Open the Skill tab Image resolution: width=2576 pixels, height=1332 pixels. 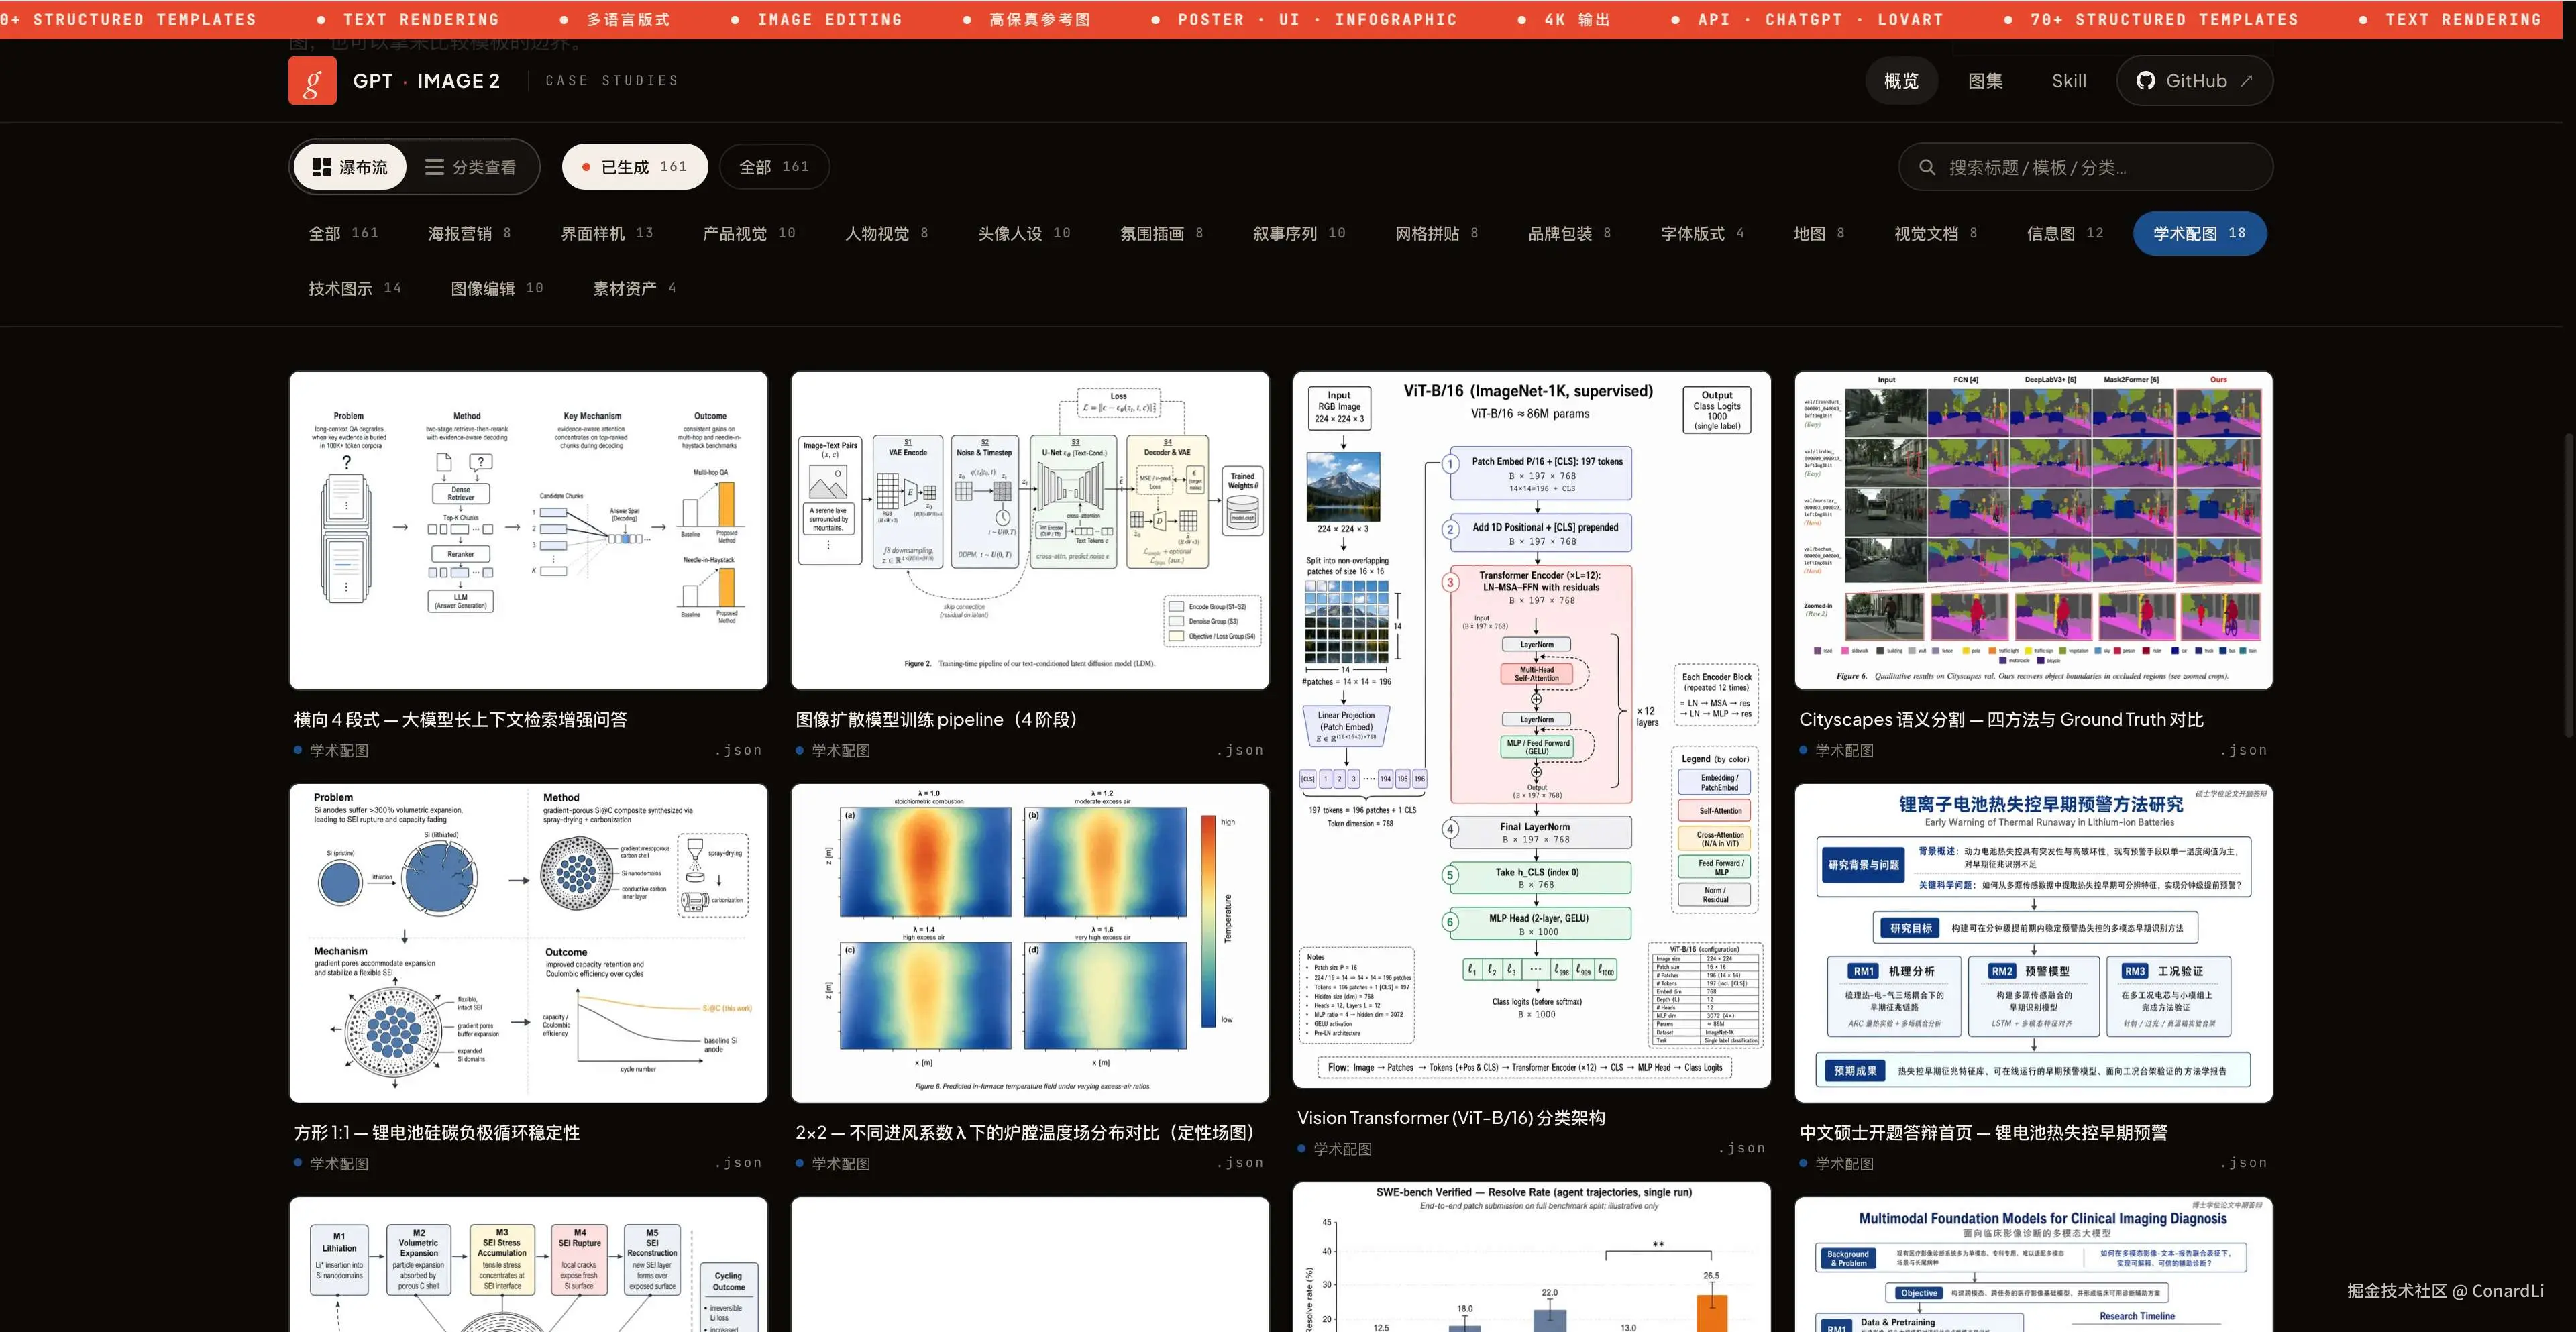tap(2068, 81)
